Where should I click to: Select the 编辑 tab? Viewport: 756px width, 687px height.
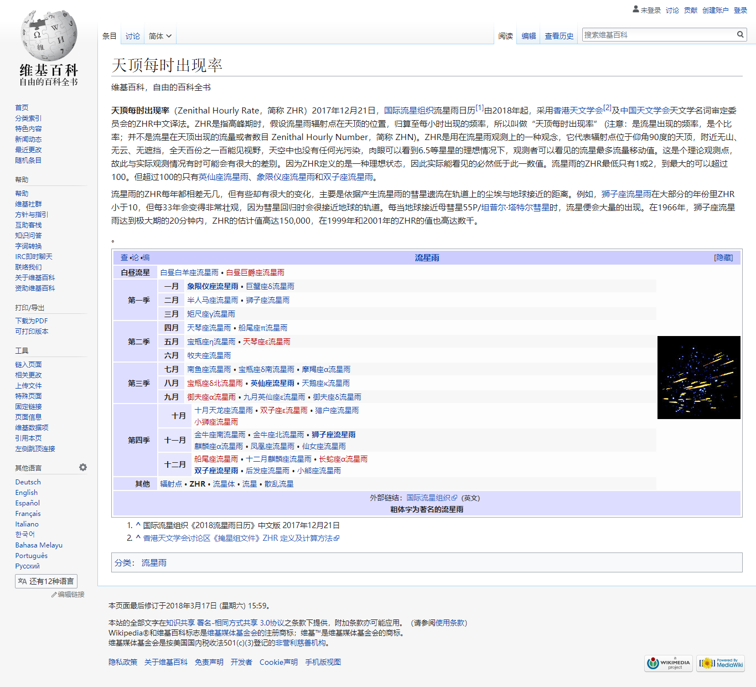point(529,36)
